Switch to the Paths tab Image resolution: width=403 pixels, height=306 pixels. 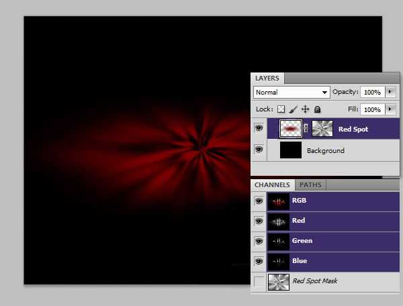pyautogui.click(x=310, y=185)
